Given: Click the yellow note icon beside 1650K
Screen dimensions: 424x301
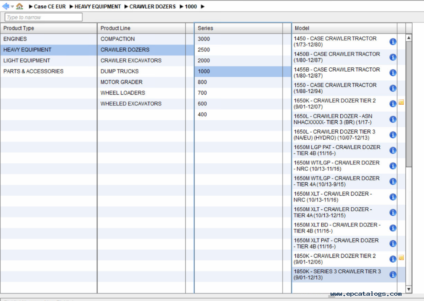Looking at the screenshot, I should 401,102.
